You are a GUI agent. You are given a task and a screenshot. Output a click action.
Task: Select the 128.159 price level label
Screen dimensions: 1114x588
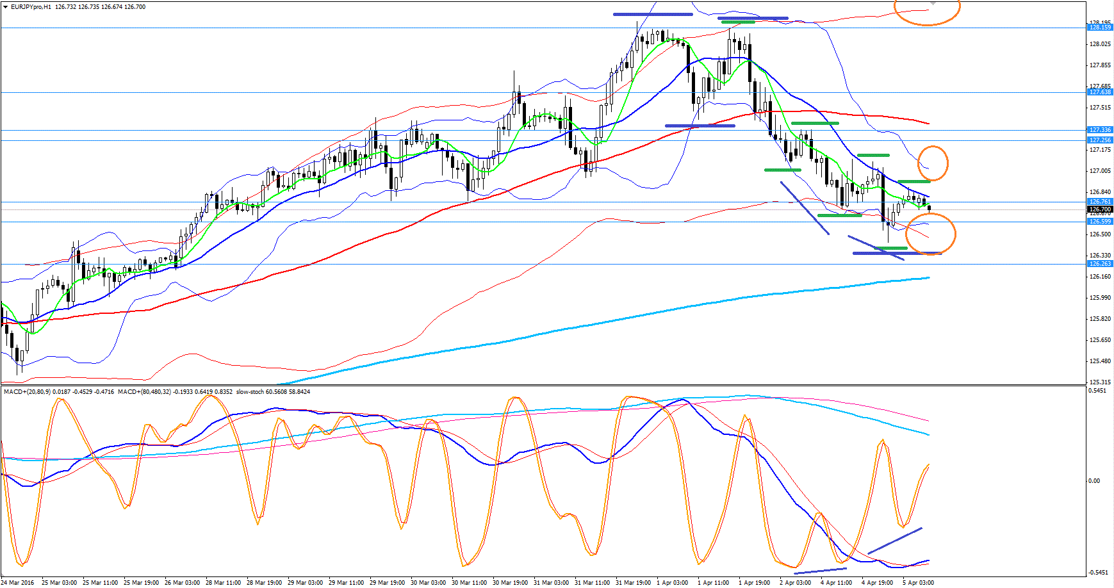point(1100,28)
